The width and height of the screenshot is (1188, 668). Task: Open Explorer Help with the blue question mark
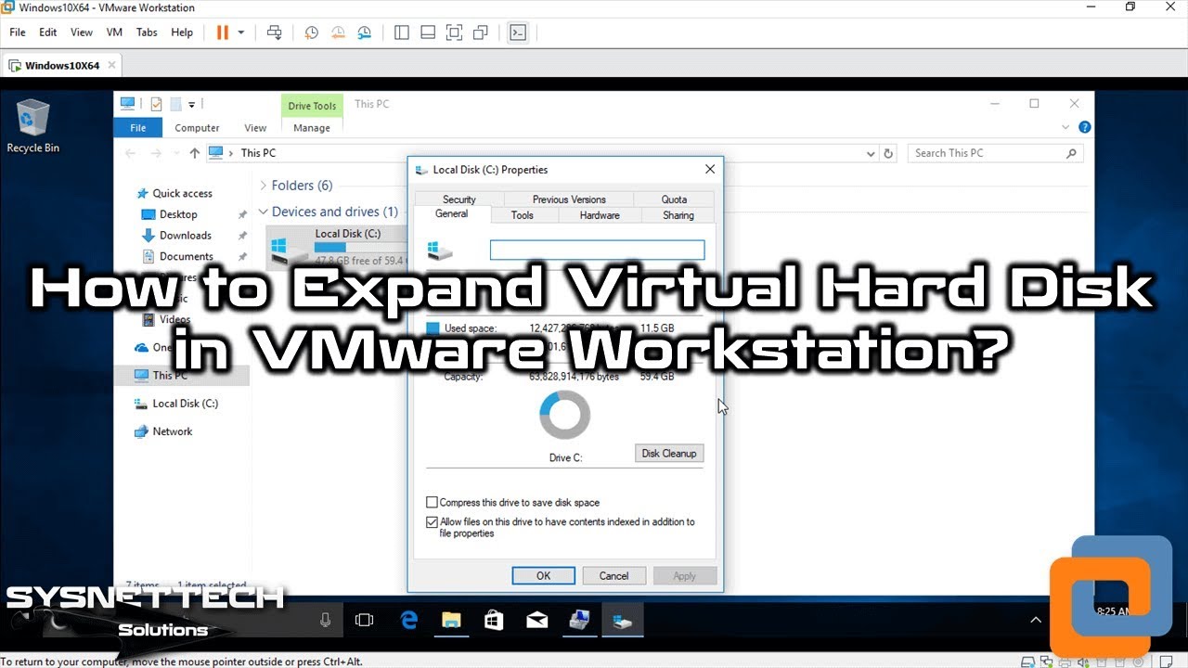1084,128
